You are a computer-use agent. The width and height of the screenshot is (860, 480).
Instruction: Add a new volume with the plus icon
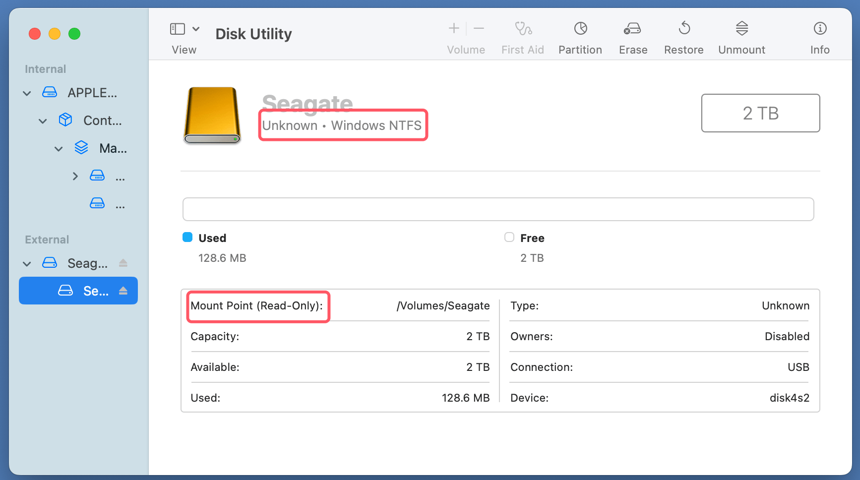[453, 28]
